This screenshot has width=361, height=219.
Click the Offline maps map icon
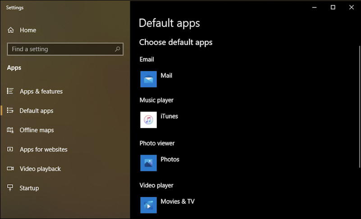point(10,130)
